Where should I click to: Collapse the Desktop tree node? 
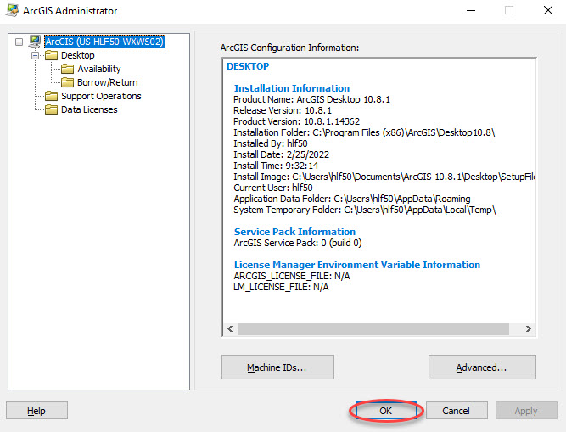click(36, 55)
